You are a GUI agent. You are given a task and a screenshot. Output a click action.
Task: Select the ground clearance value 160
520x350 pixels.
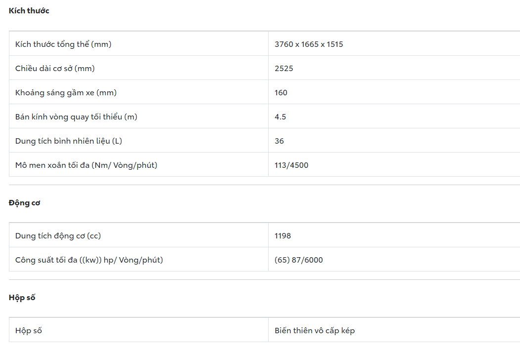[x=281, y=93]
